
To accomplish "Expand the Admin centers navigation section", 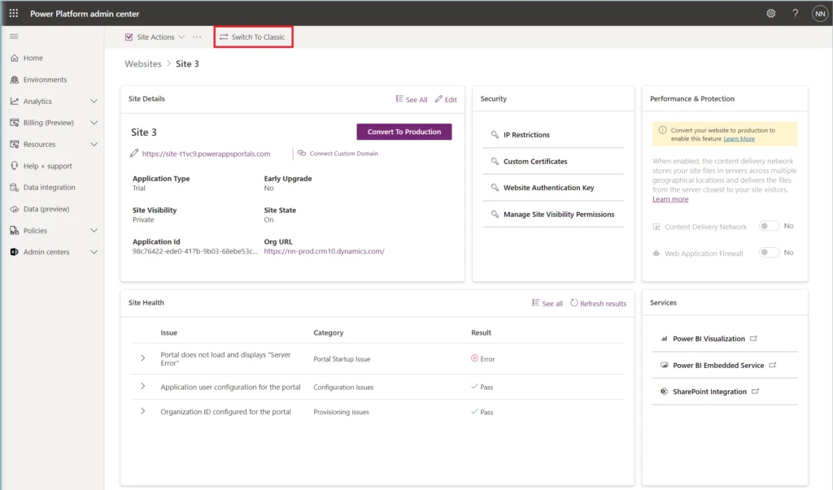I will click(x=94, y=252).
